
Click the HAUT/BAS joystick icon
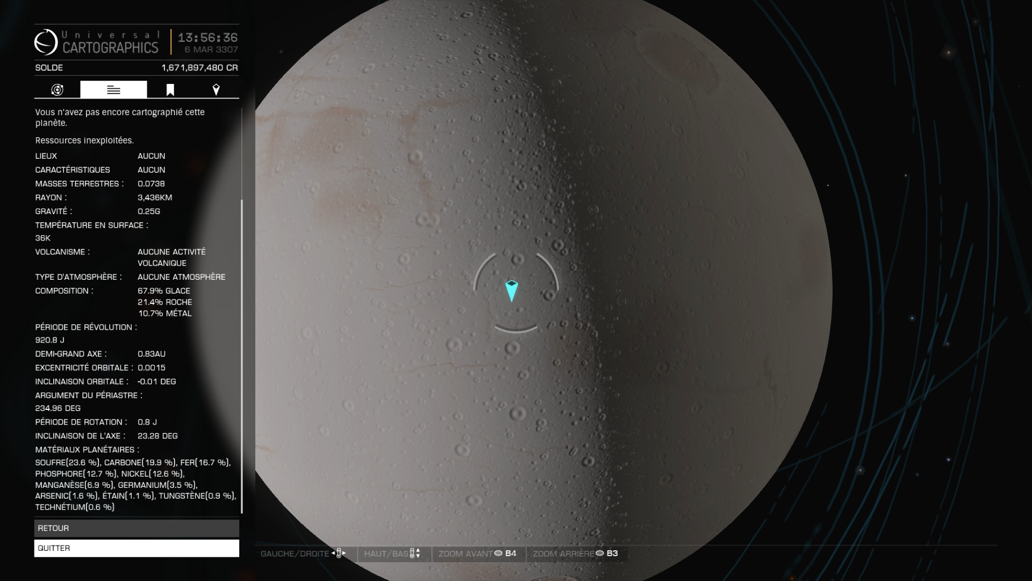pyautogui.click(x=414, y=553)
